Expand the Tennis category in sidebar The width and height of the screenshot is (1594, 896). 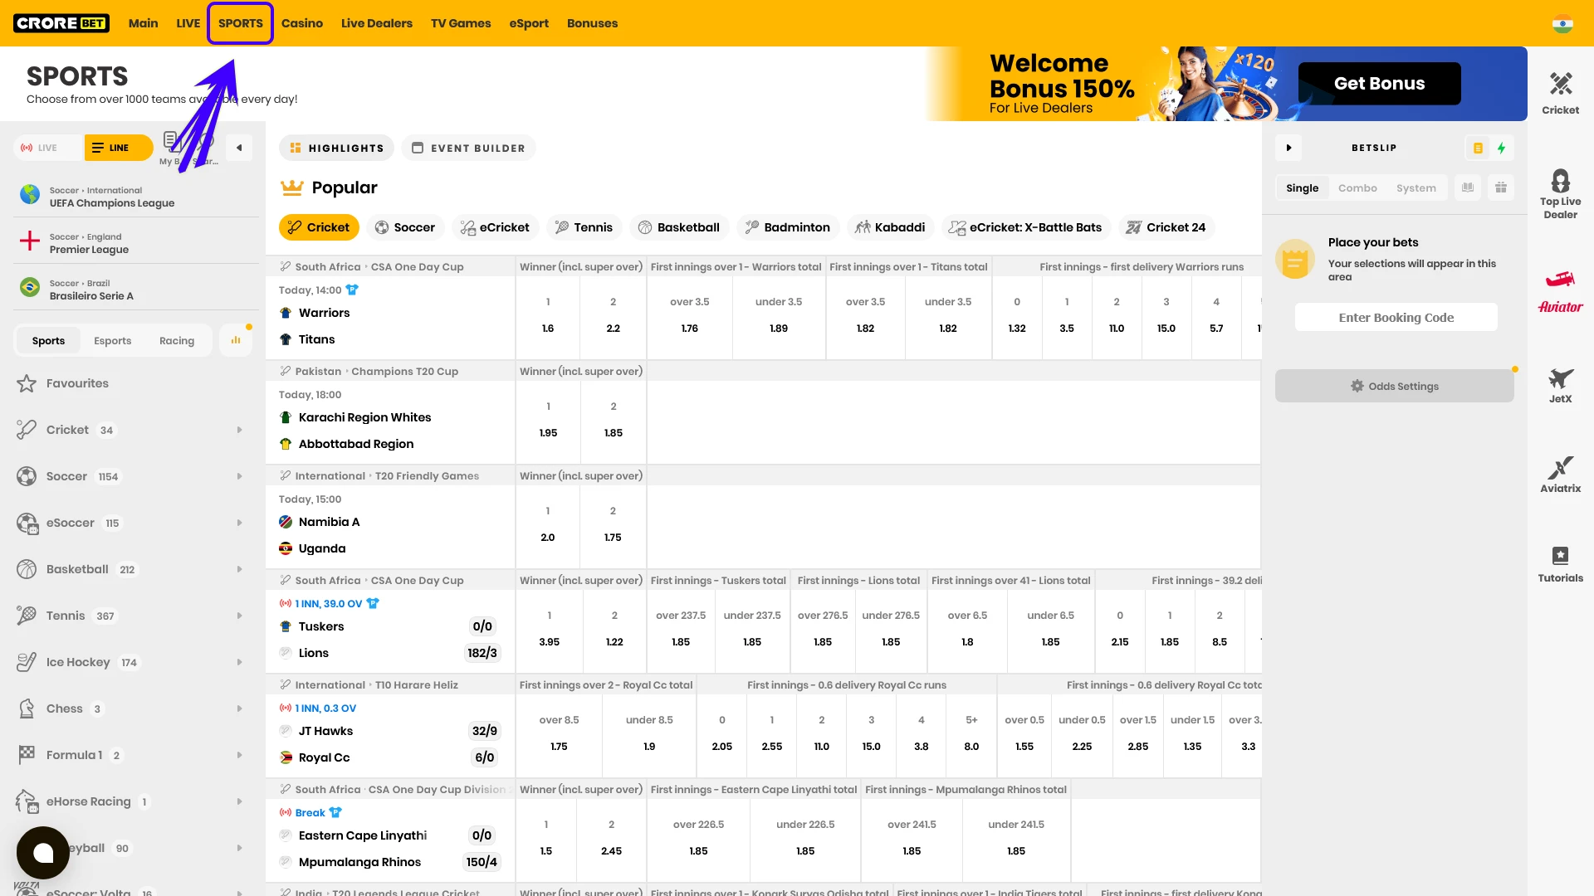[x=240, y=616]
